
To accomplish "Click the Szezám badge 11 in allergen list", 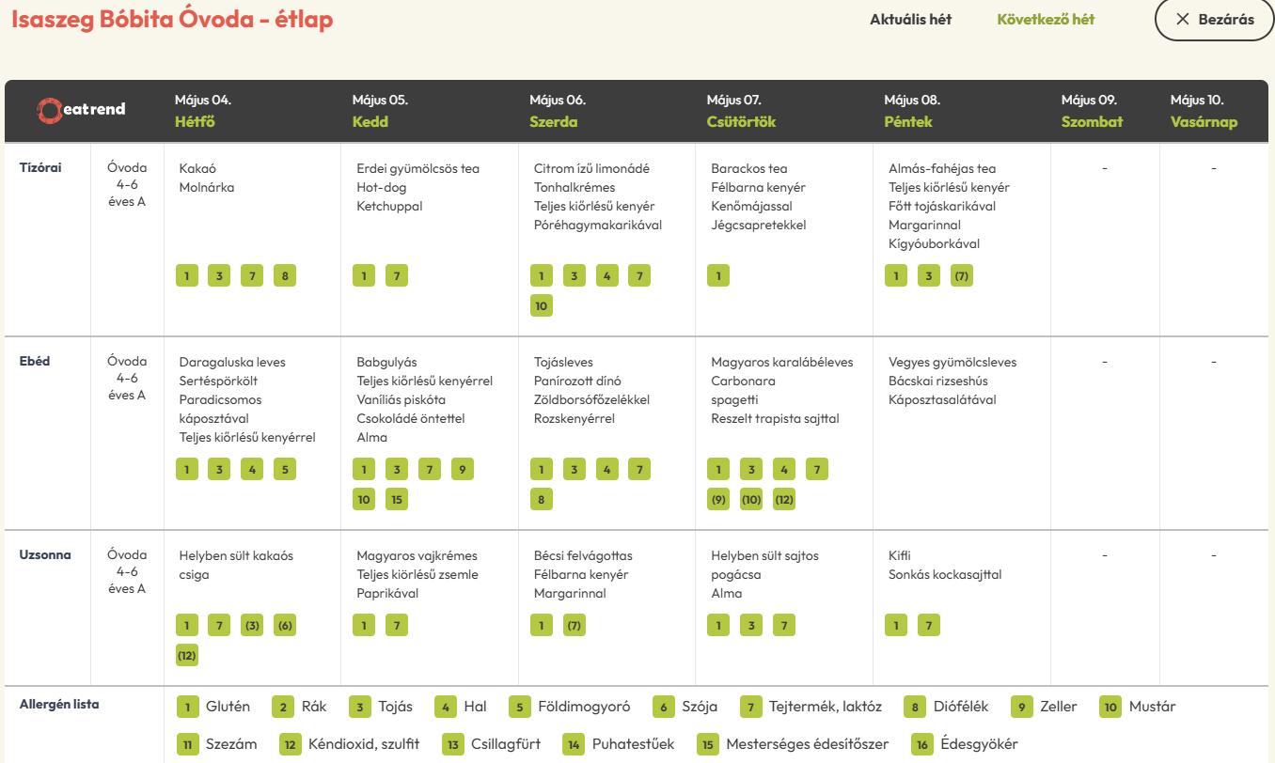I will (x=187, y=744).
